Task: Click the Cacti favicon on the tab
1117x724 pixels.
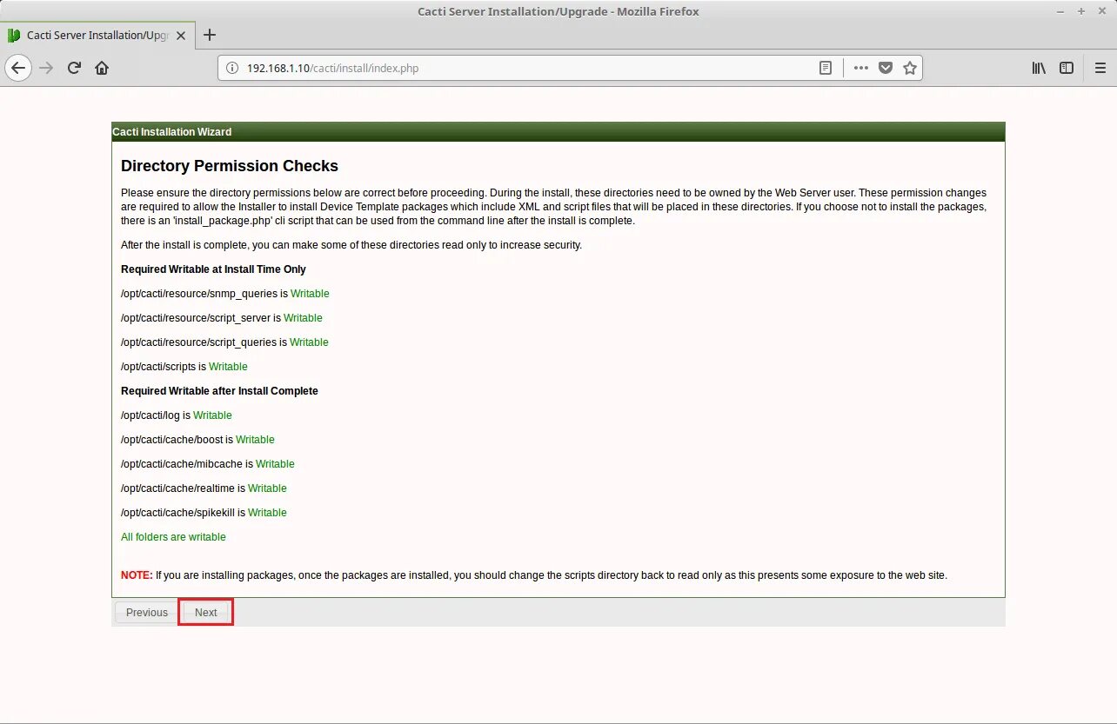Action: pos(14,36)
